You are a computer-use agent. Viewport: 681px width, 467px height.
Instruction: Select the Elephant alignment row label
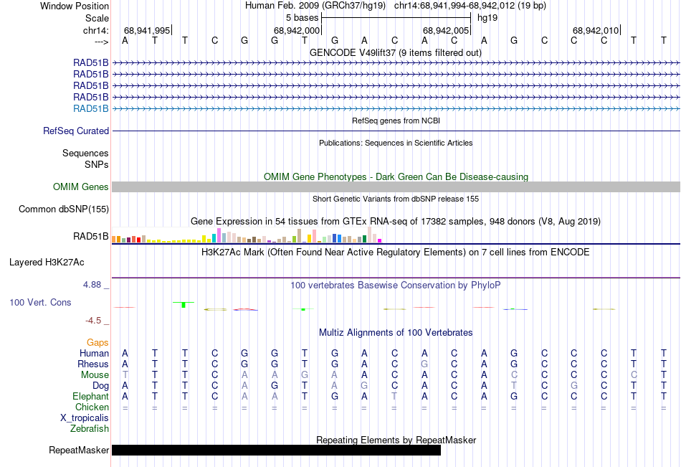click(91, 397)
